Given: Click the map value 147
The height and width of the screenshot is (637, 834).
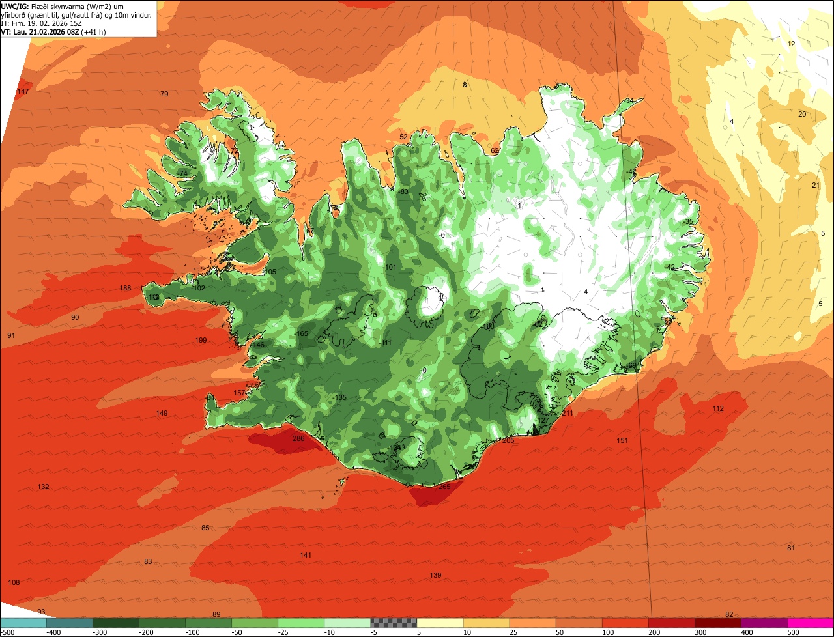Looking at the screenshot, I should (23, 91).
